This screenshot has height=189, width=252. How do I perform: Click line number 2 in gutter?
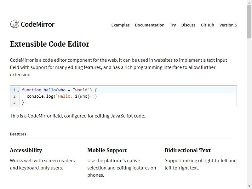(14, 96)
